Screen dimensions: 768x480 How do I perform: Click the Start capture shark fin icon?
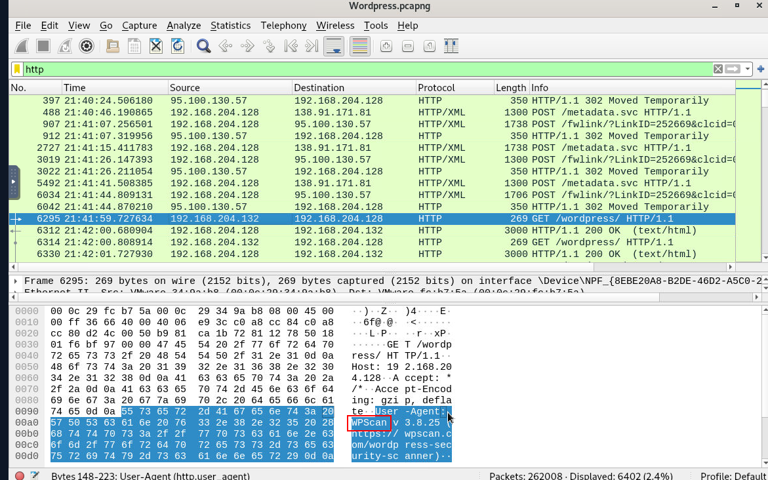pyautogui.click(x=22, y=46)
